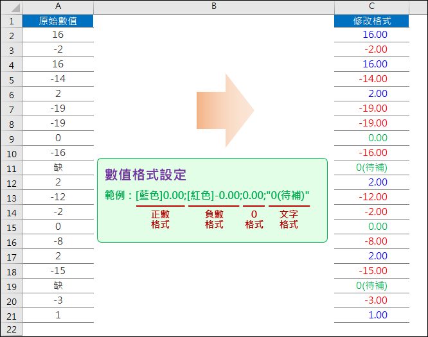Select column B header
The height and width of the screenshot is (337, 428).
[x=214, y=6]
